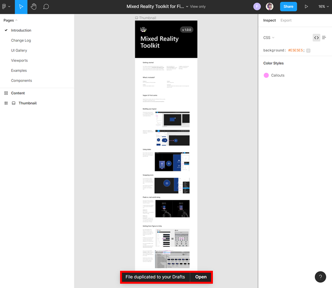Screen dimensions: 332x288
Task: Click the checkmark beside Introduction
Action: [x=6, y=30]
